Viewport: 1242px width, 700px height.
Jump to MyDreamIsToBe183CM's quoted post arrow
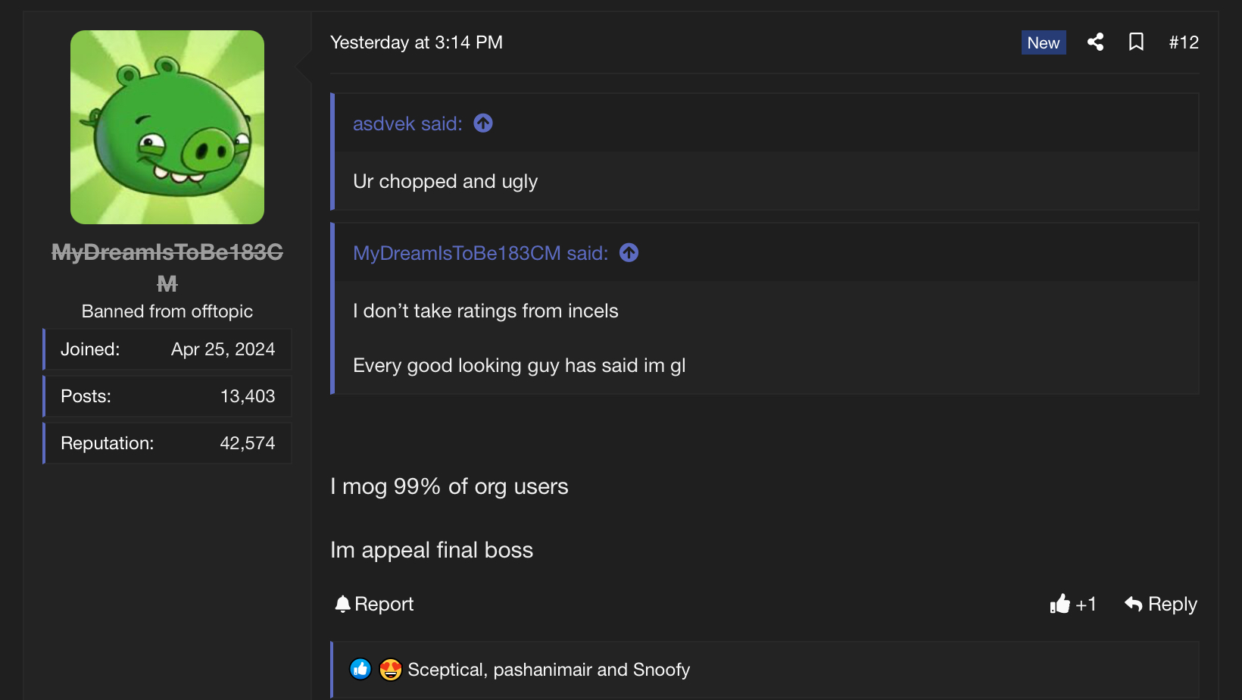pyautogui.click(x=629, y=252)
